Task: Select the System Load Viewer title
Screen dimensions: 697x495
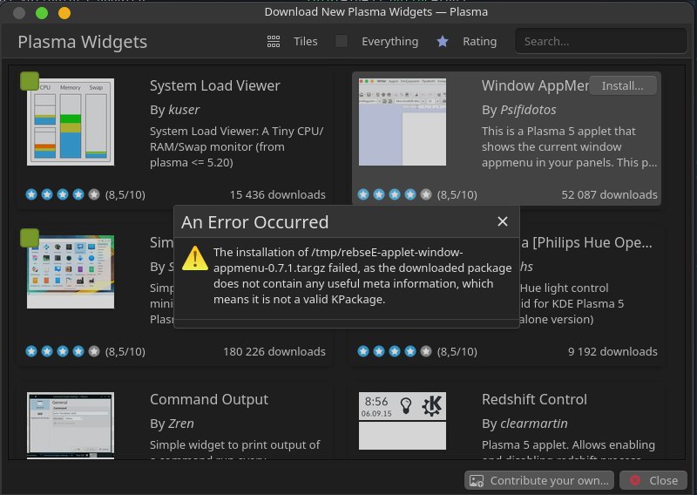Action: (x=214, y=85)
